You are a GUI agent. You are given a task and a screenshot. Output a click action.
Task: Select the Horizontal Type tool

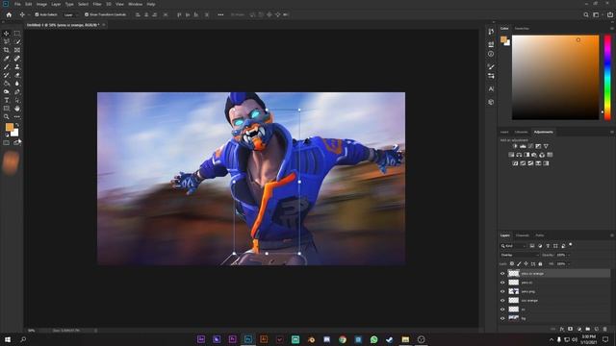[7, 100]
